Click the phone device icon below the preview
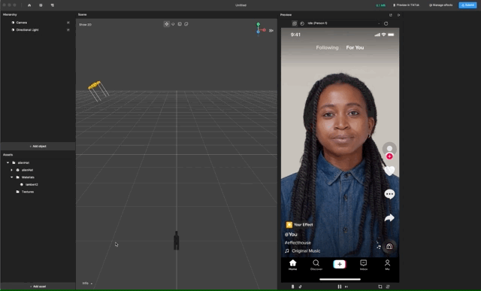Screen dimensions: 481x291 point(292,286)
